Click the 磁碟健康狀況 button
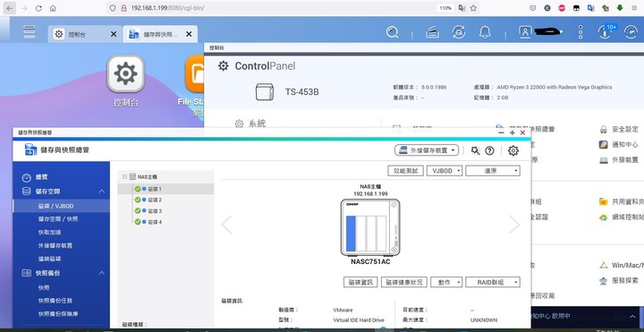 point(404,282)
